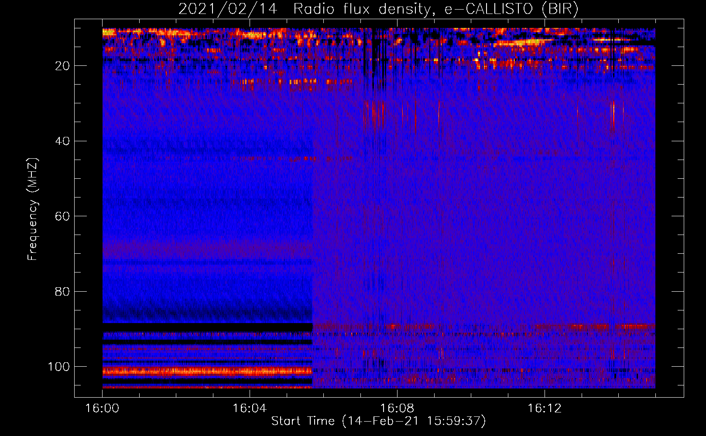
Task: Click the 16:12 time tick label
Action: 545,409
